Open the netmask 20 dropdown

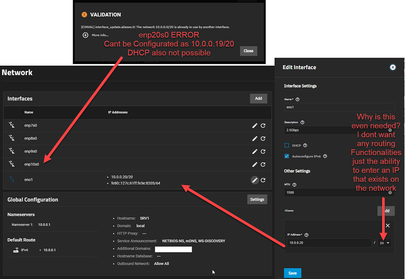pyautogui.click(x=384, y=243)
